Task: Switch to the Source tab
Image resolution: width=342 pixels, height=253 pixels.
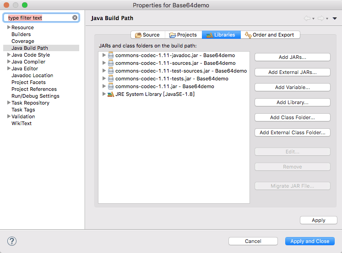Action: [x=148, y=35]
